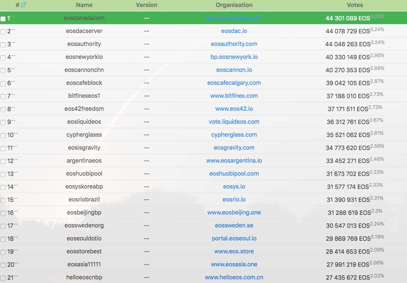Sort by the Votes column header
Viewport: 407px width, 283px height.
pyautogui.click(x=355, y=5)
